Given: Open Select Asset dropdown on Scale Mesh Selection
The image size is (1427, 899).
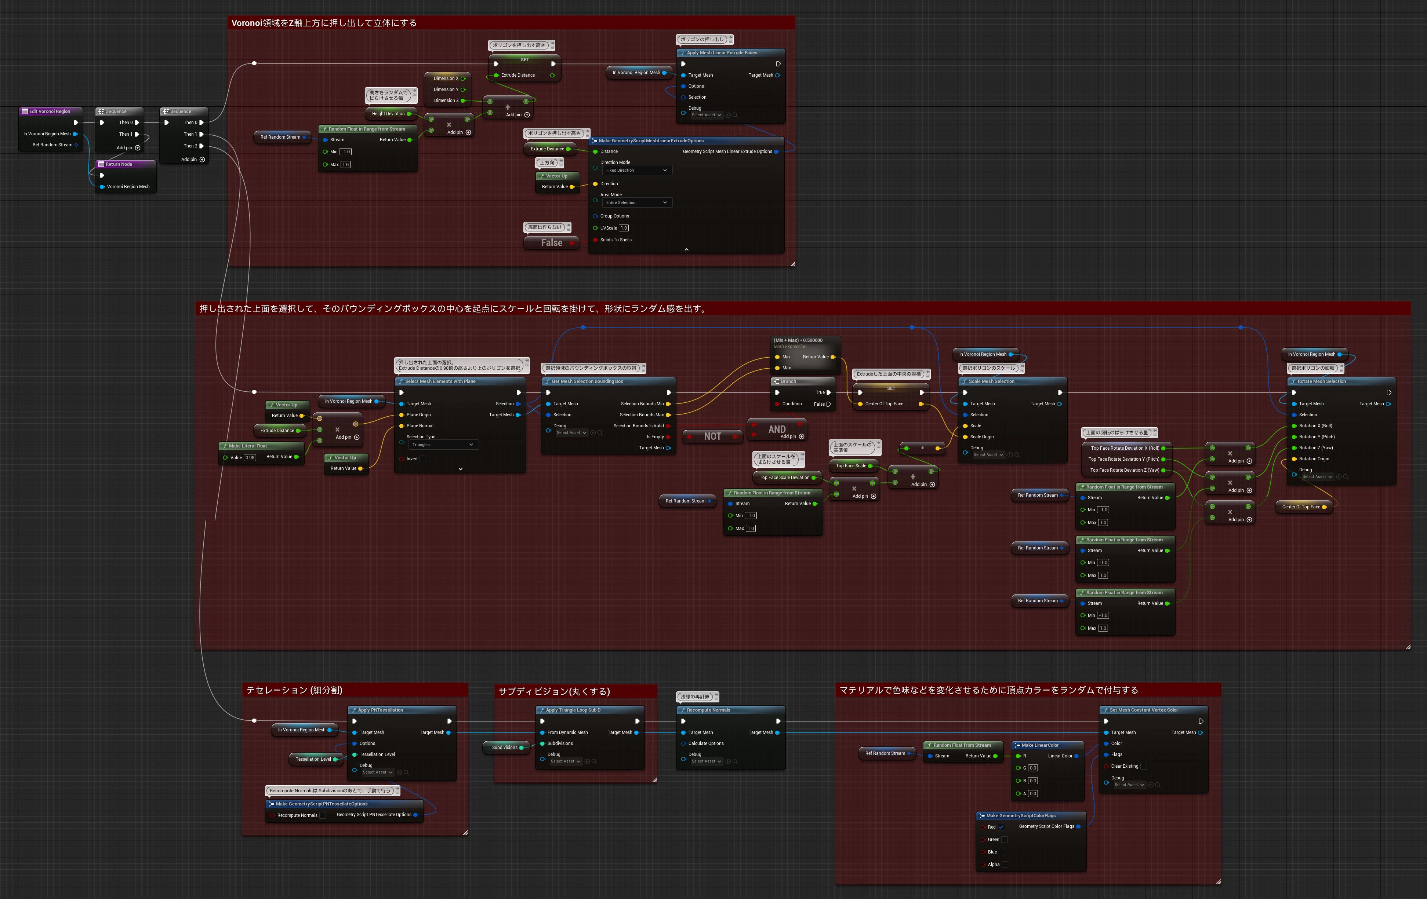Looking at the screenshot, I should (x=988, y=455).
